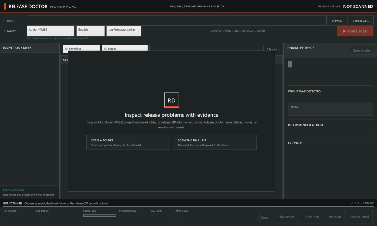
Task: Click the CHOOSE → SCAN → FIX workflow text
Action: click(238, 31)
